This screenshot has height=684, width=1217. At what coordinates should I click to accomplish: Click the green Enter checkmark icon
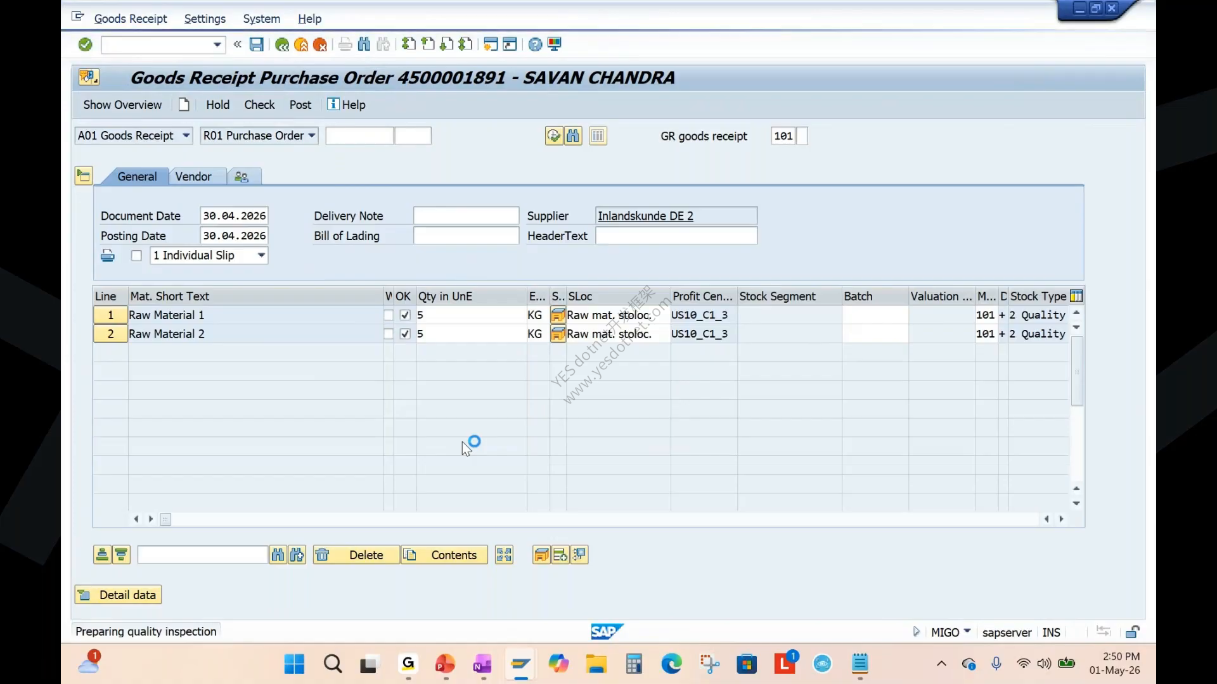pyautogui.click(x=85, y=44)
